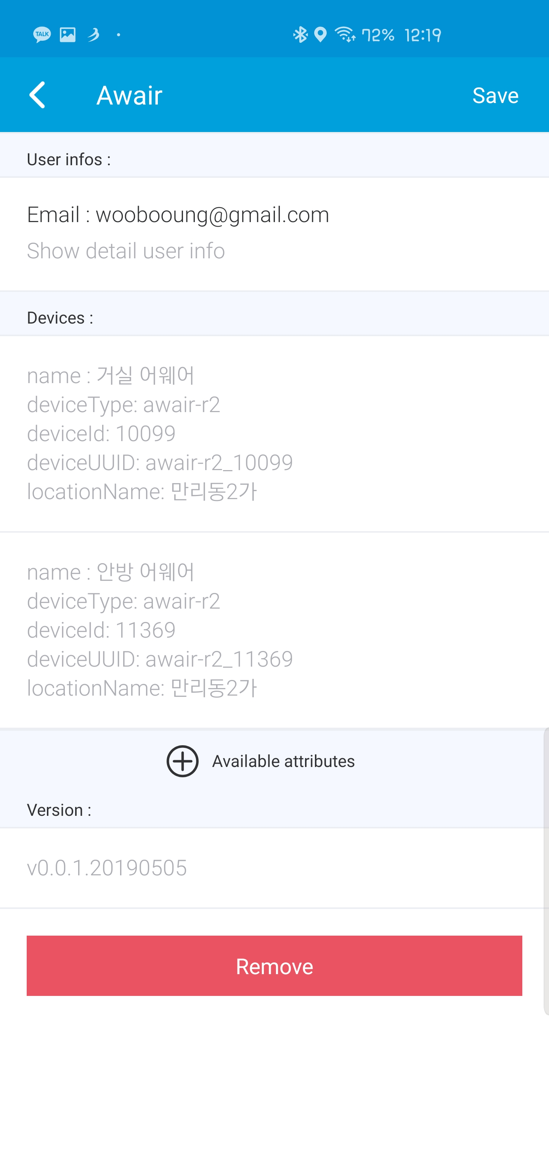
Task: Tap the location status icon
Action: [x=320, y=35]
